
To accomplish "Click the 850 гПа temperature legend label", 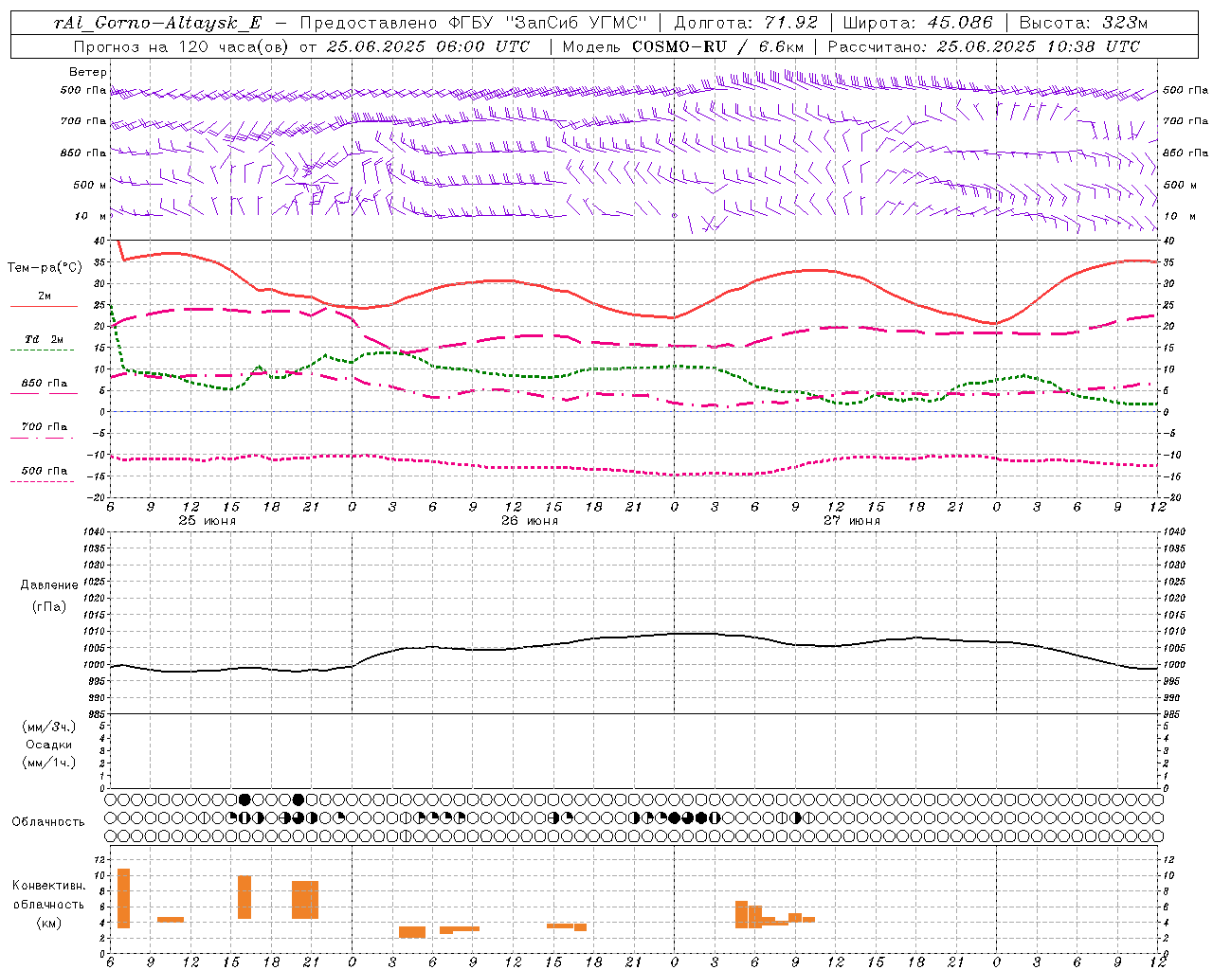I will 45,384.
